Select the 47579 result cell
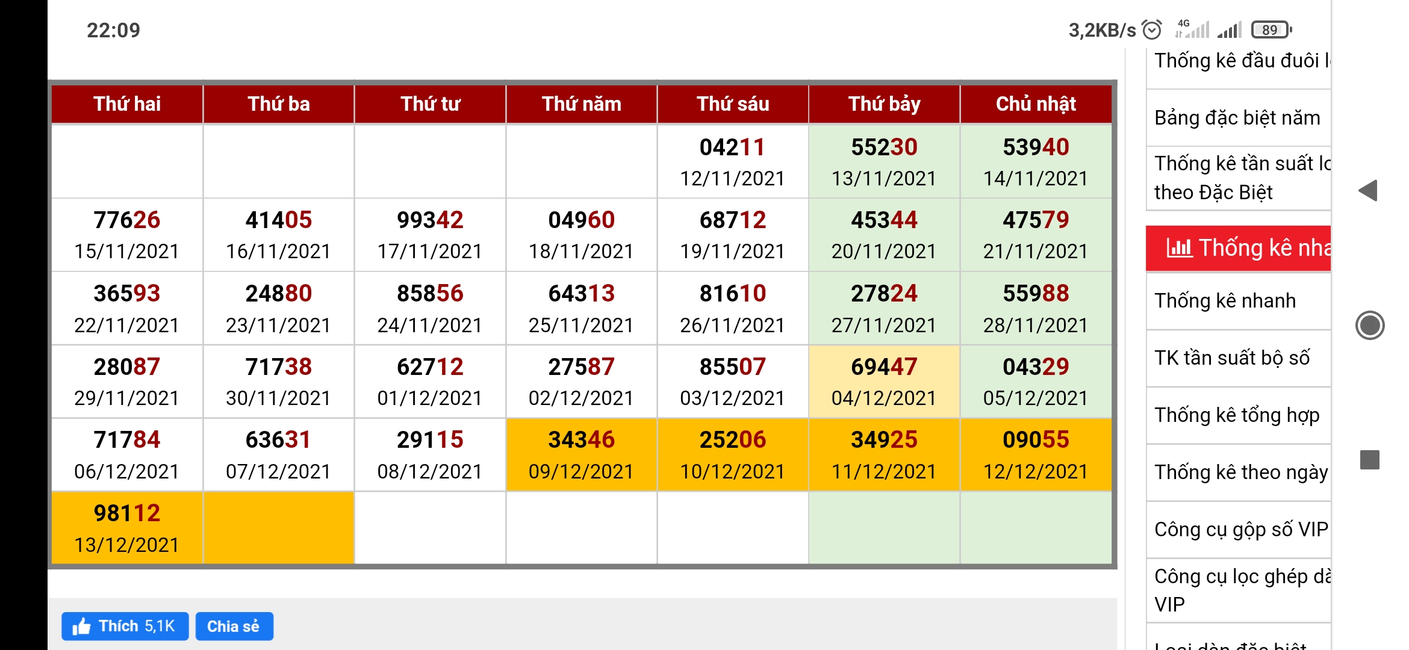This screenshot has height=650, width=1409. (x=1036, y=235)
